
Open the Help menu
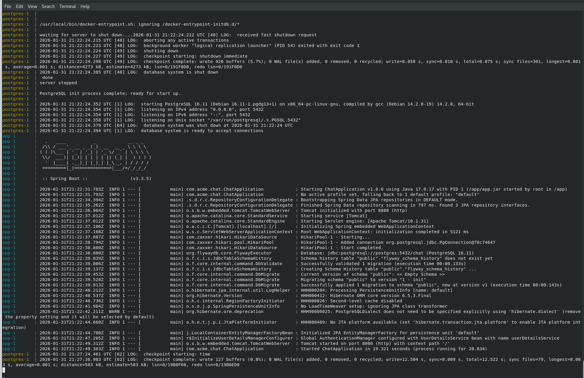point(85,6)
